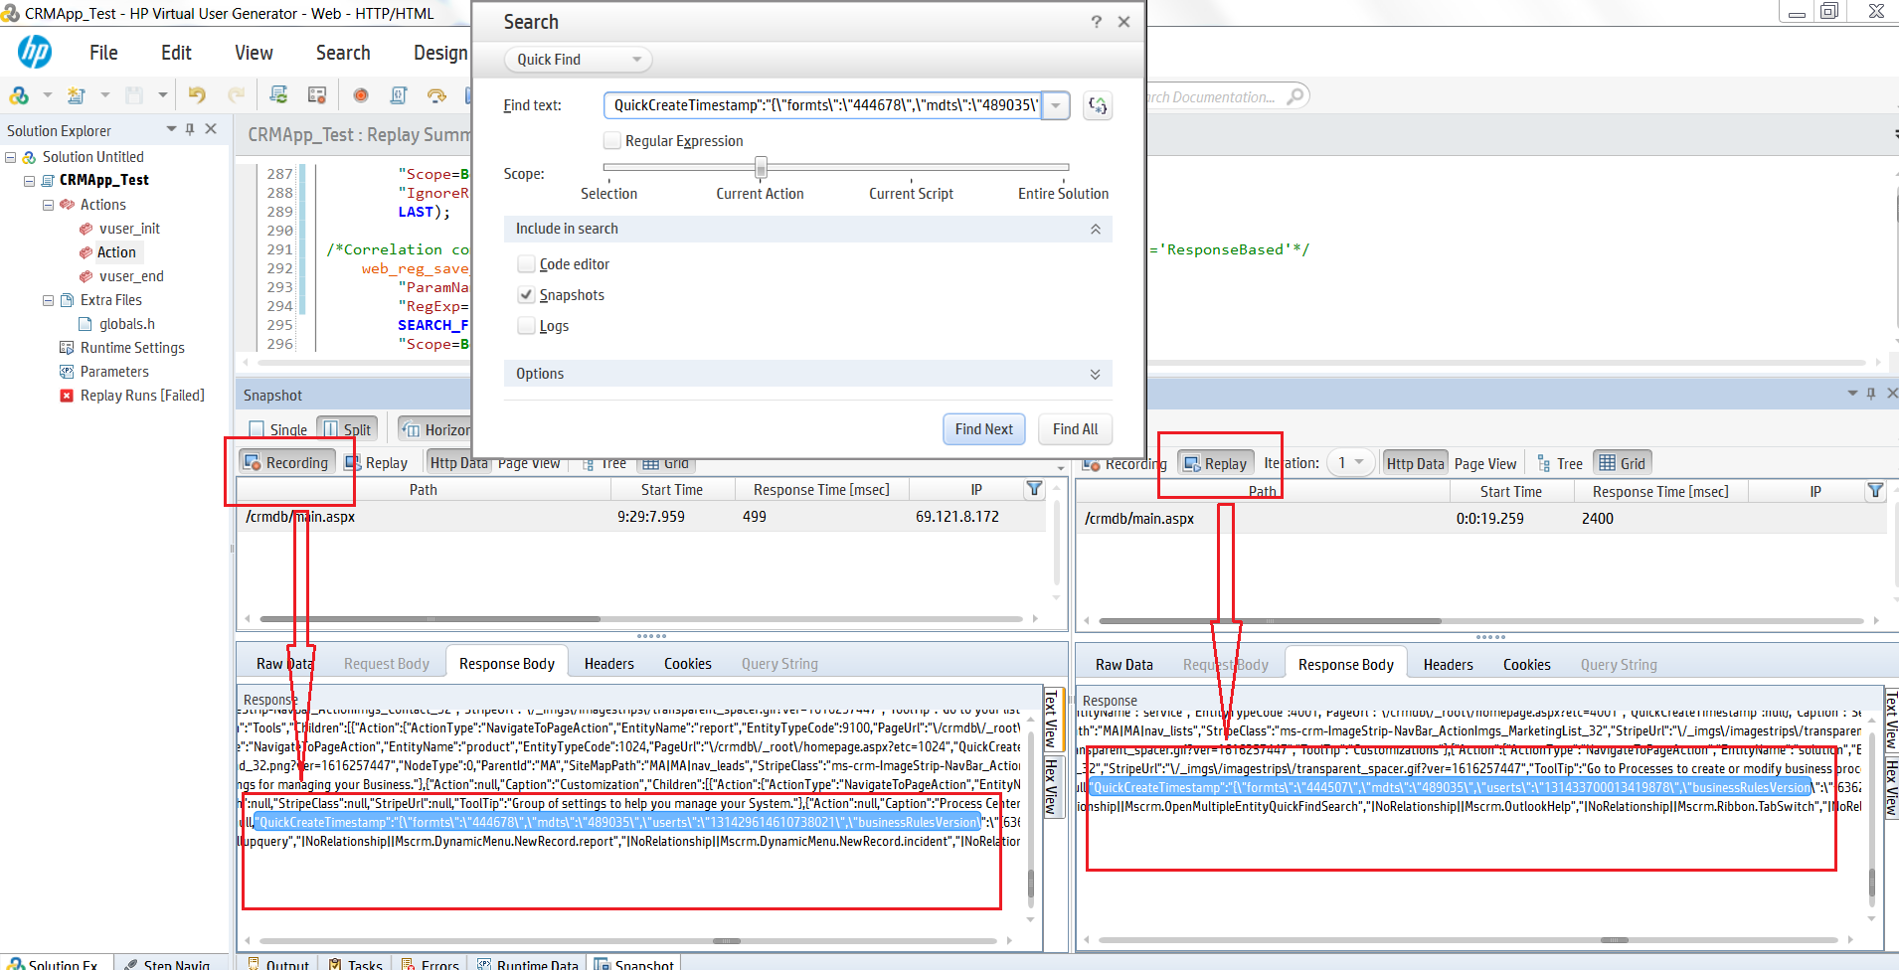
Task: Click the HP logo icon
Action: (x=35, y=52)
